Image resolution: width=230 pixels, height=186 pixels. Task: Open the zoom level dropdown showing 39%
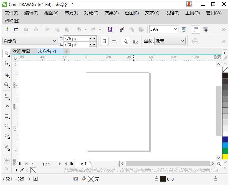tap(175, 29)
